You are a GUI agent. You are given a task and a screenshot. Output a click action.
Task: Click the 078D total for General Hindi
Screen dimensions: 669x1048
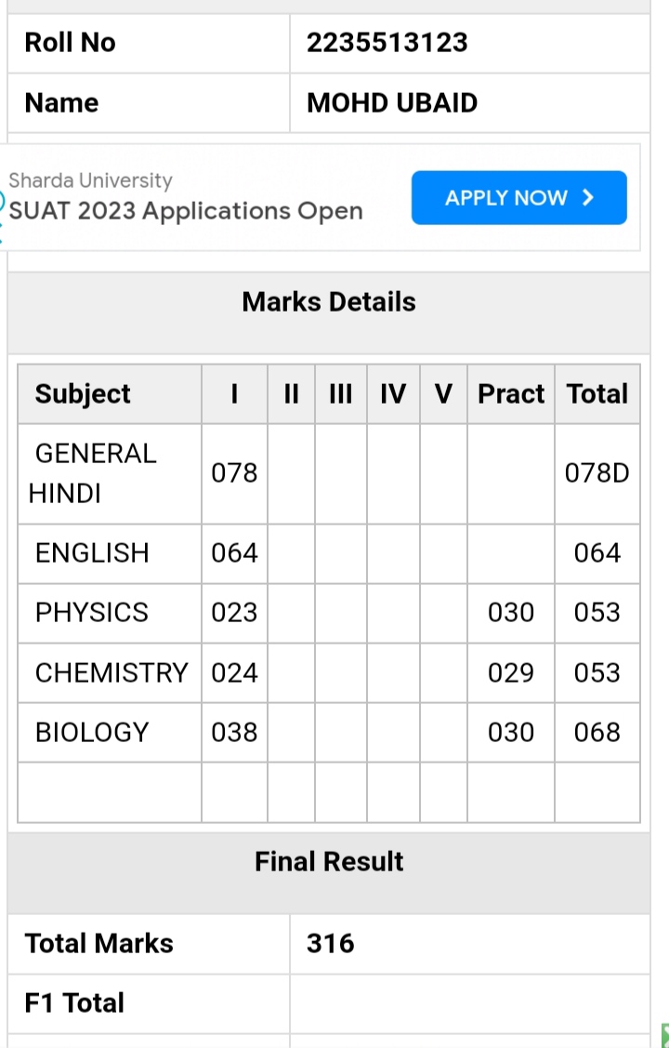[597, 473]
